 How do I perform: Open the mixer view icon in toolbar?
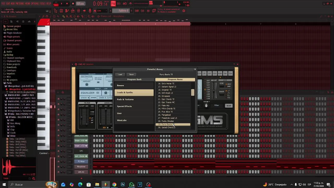point(78,11)
